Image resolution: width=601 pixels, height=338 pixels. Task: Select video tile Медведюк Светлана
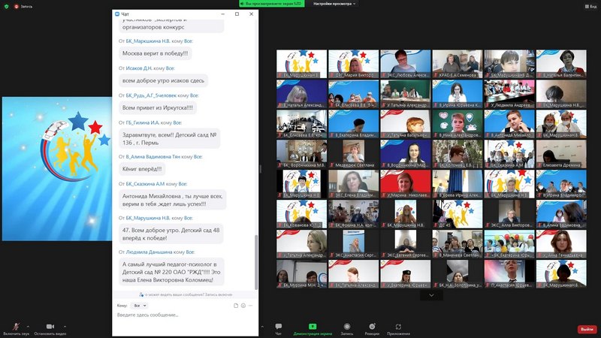pos(353,154)
